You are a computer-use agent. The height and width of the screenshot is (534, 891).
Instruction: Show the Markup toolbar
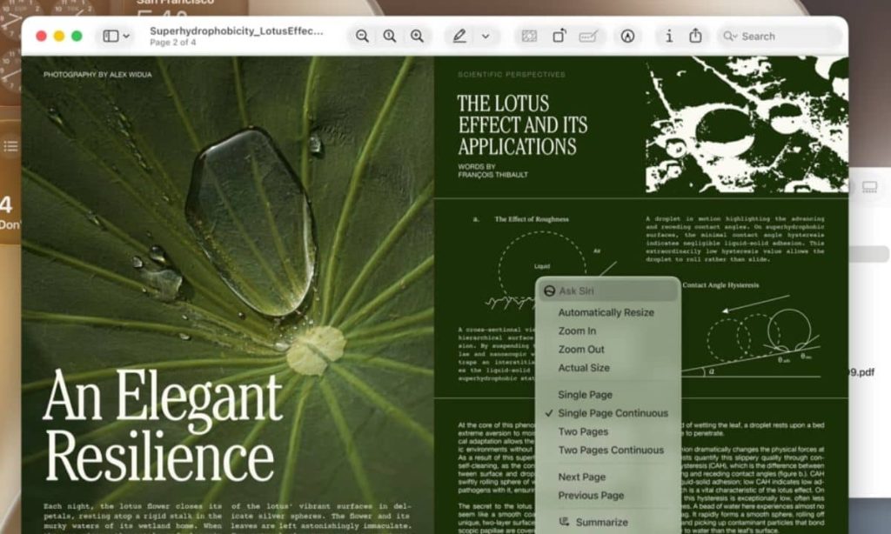point(627,36)
